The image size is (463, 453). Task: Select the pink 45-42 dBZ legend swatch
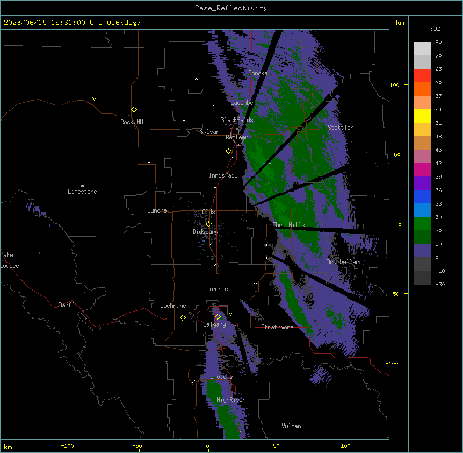pos(422,157)
